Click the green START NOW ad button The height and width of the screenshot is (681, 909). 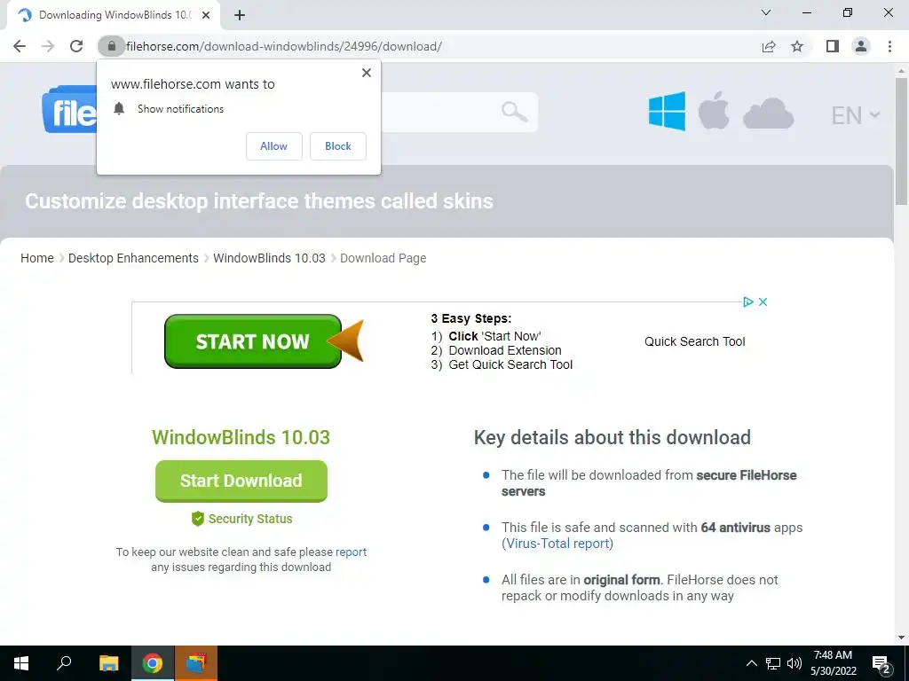click(253, 341)
